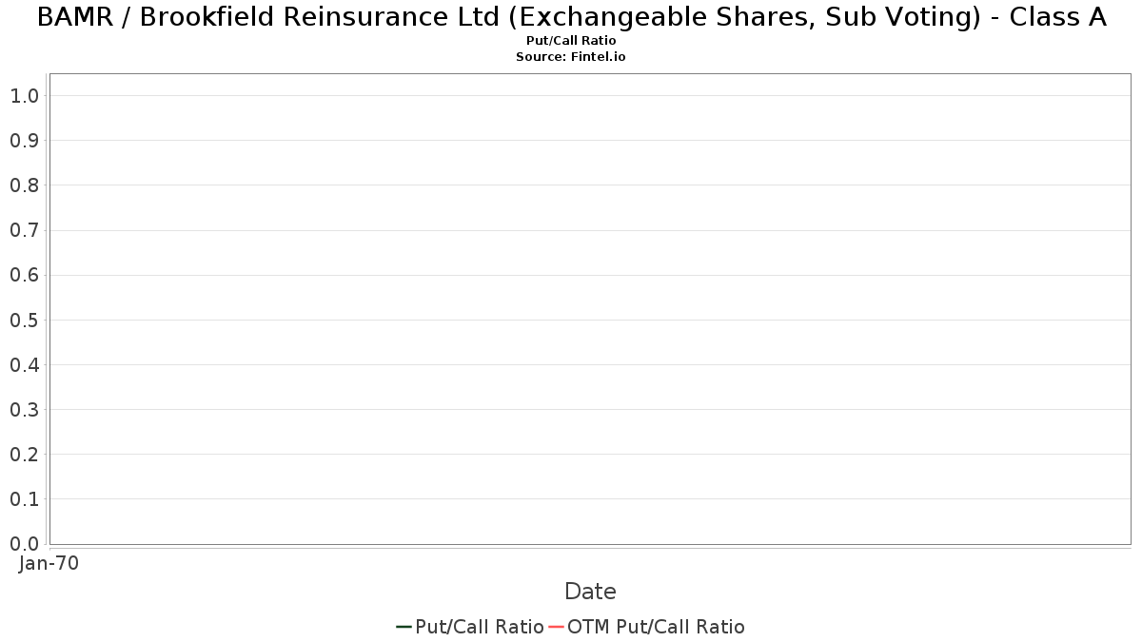Click the 0.9 y-axis label
This screenshot has height=642, width=1142.
24,141
